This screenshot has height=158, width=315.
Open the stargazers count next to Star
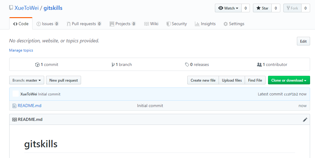pyautogui.click(x=276, y=8)
